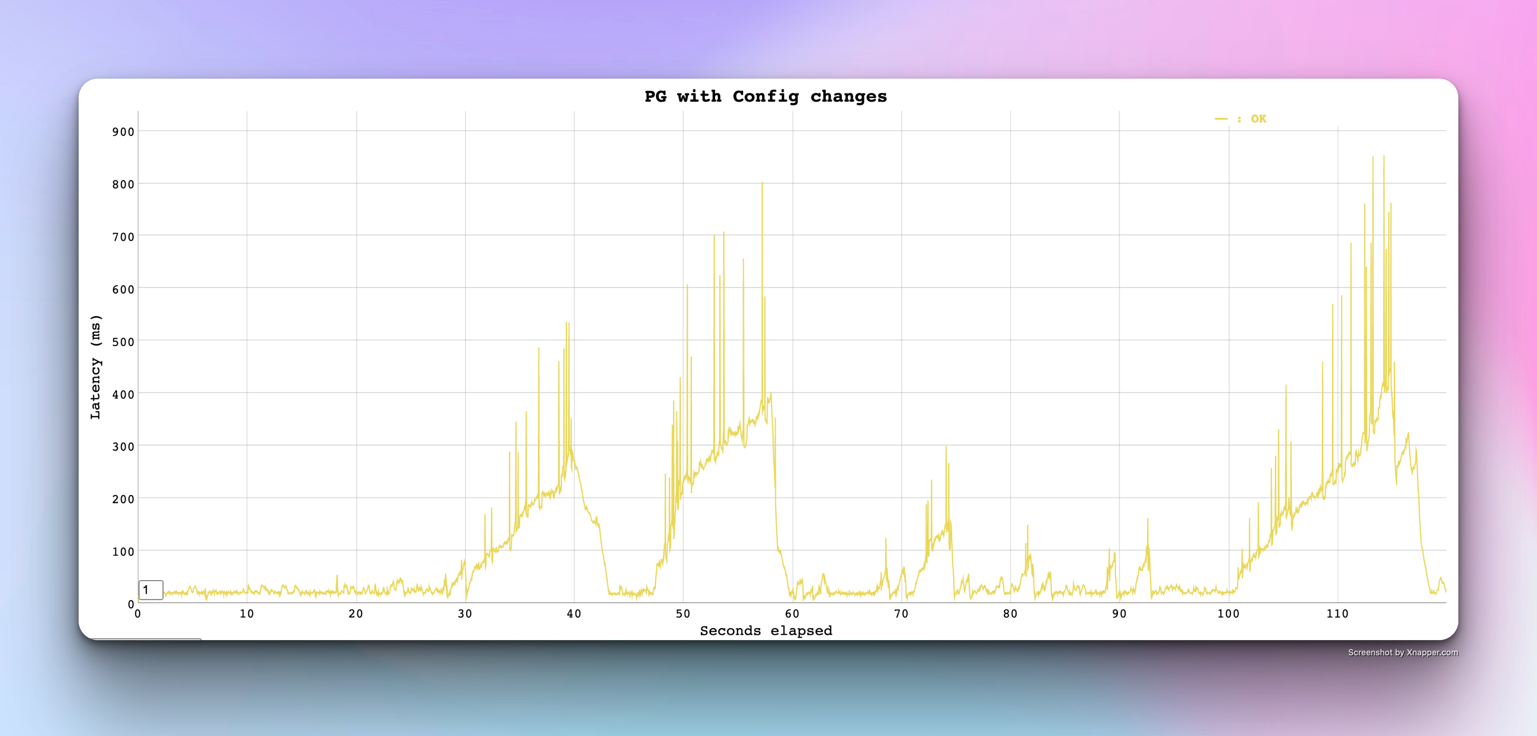Click the 10 tick on seconds axis
This screenshot has height=736, width=1537.
pos(246,614)
